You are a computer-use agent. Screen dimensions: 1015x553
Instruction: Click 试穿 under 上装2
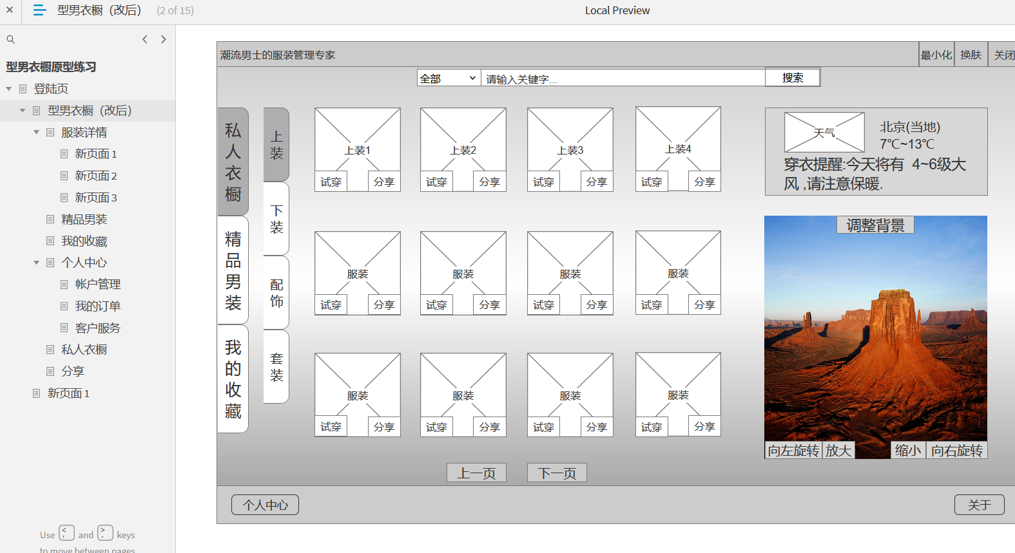click(436, 182)
